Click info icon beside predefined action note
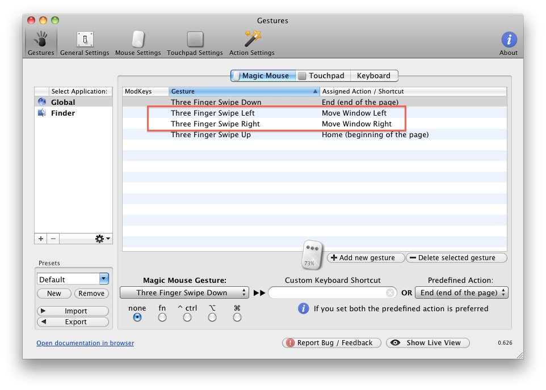Screen dimensions: 546x390 [304, 308]
